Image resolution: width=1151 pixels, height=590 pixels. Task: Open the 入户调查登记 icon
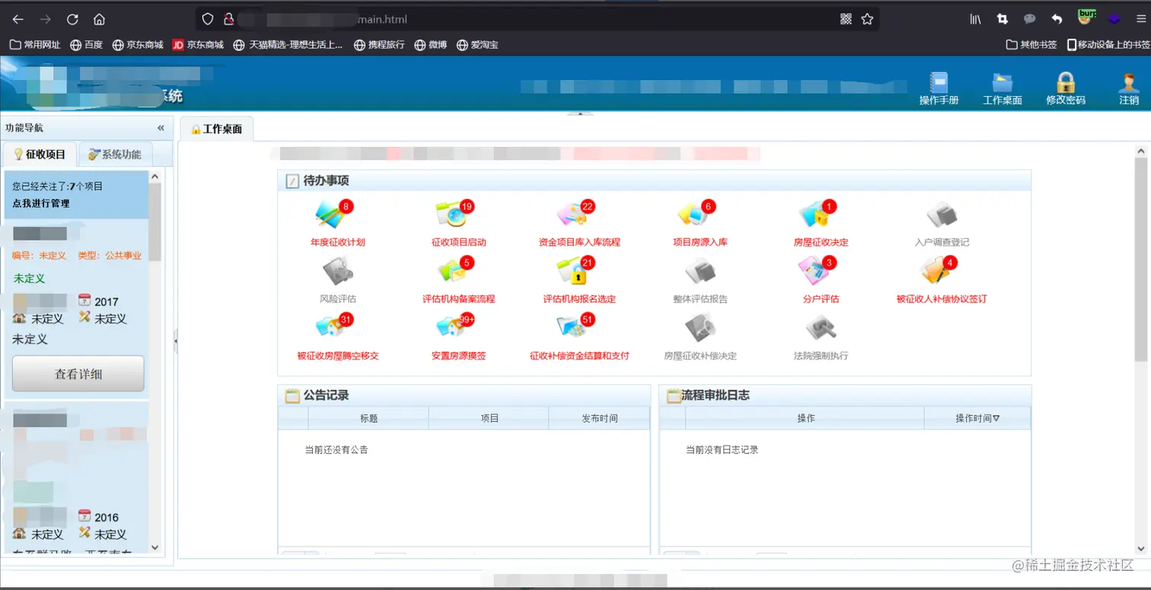(x=942, y=215)
